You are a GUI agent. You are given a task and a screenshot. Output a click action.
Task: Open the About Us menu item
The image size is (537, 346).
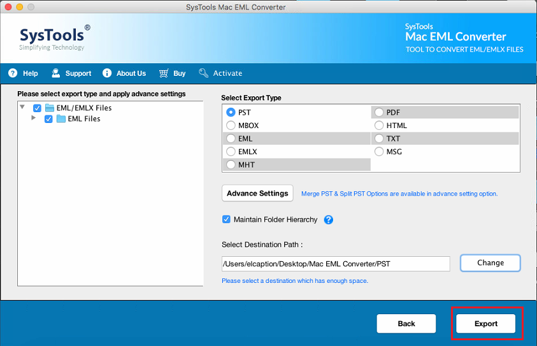point(124,73)
